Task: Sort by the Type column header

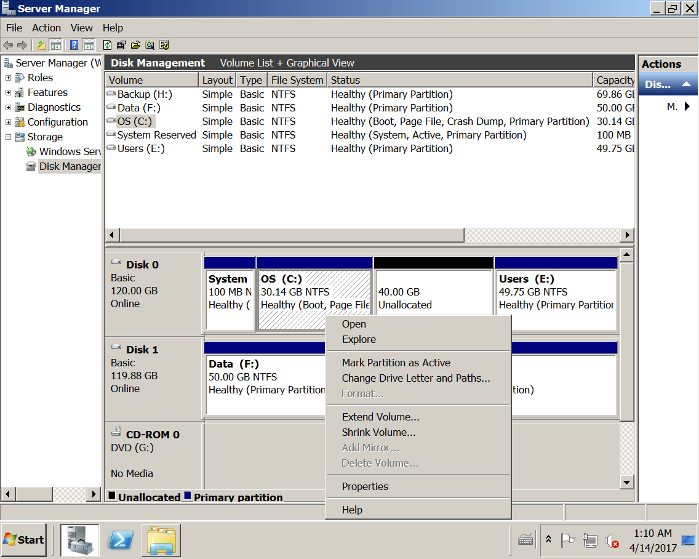Action: click(x=252, y=80)
